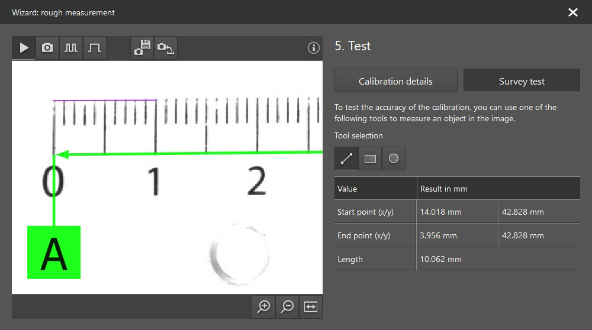Click the End point x value 3.956 mm
592x330 pixels.
coord(439,235)
